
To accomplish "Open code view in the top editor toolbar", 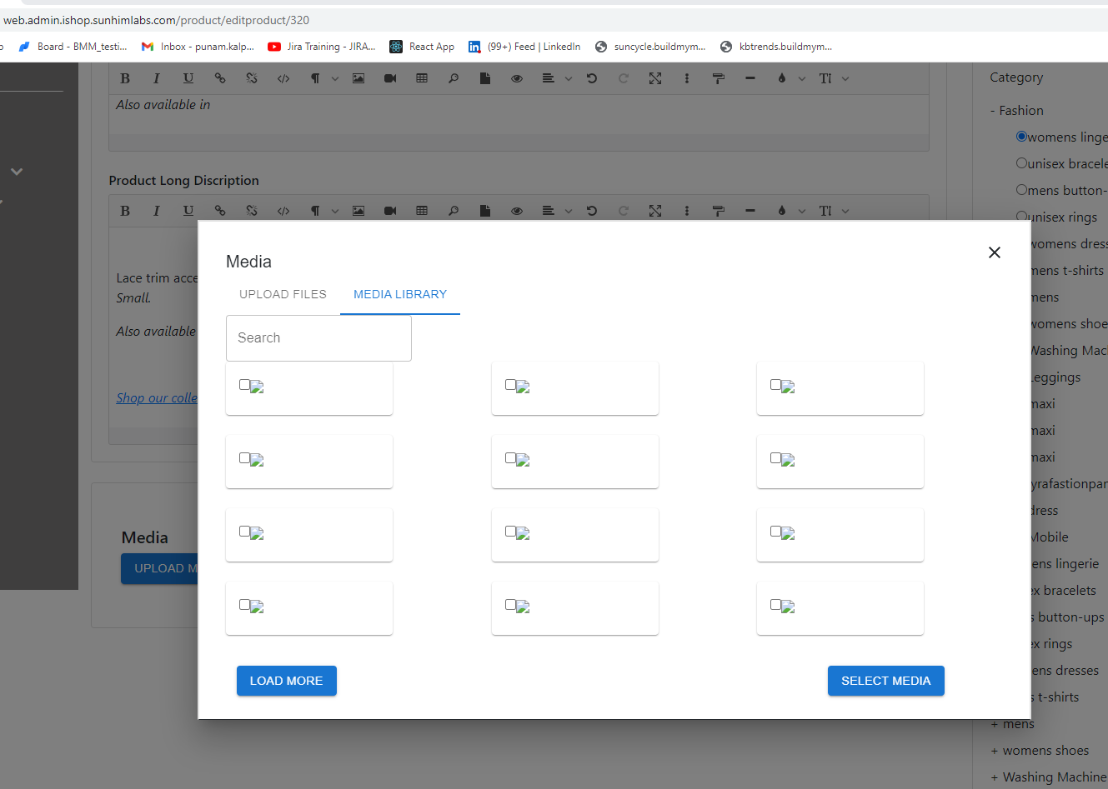I will click(x=283, y=78).
